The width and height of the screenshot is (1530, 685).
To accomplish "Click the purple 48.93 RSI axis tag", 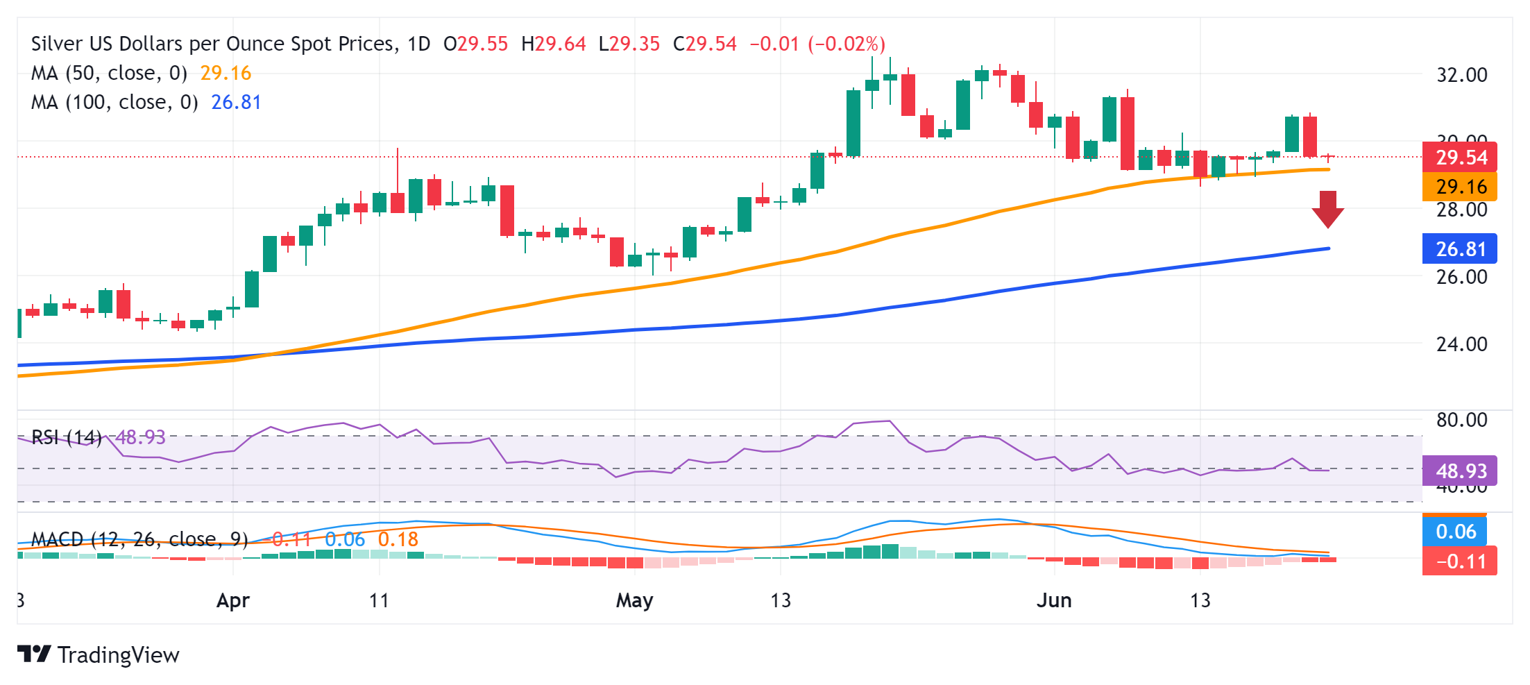I will tap(1459, 471).
